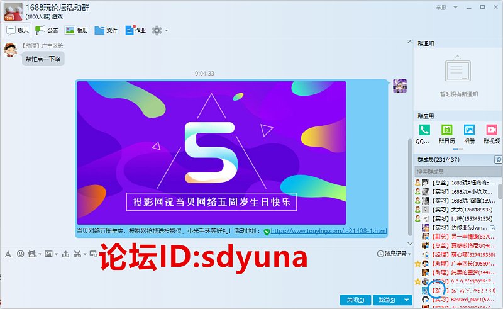Click the 举报 report button
The width and height of the screenshot is (503, 309).
[x=441, y=7]
